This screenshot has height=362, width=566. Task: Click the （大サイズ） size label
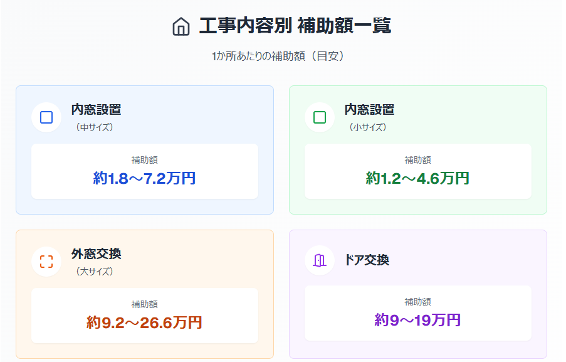(94, 272)
